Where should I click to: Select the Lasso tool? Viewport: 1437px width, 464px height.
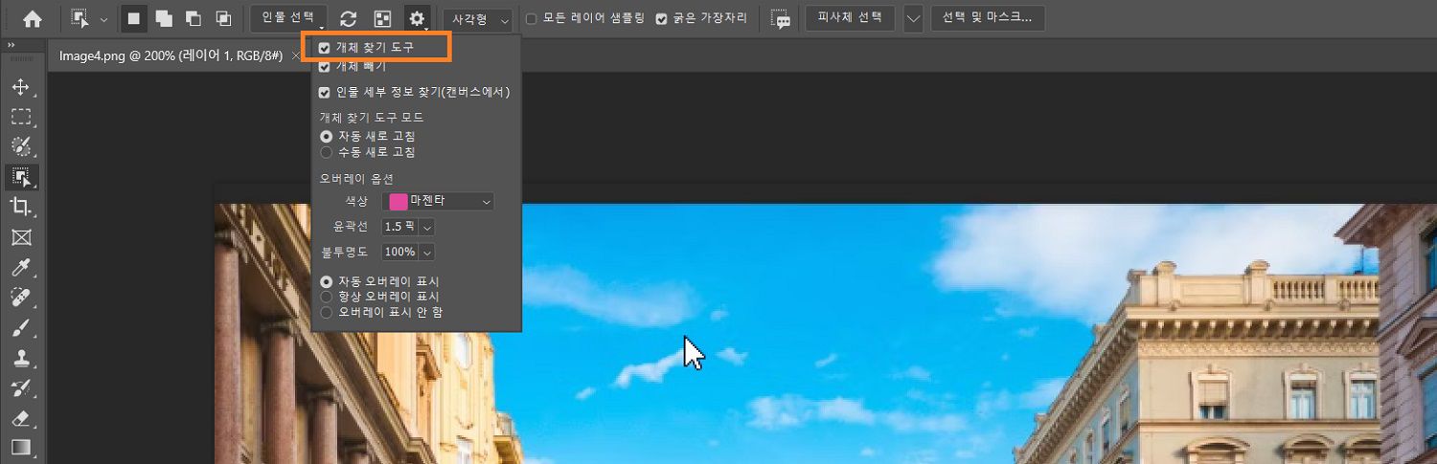click(21, 146)
